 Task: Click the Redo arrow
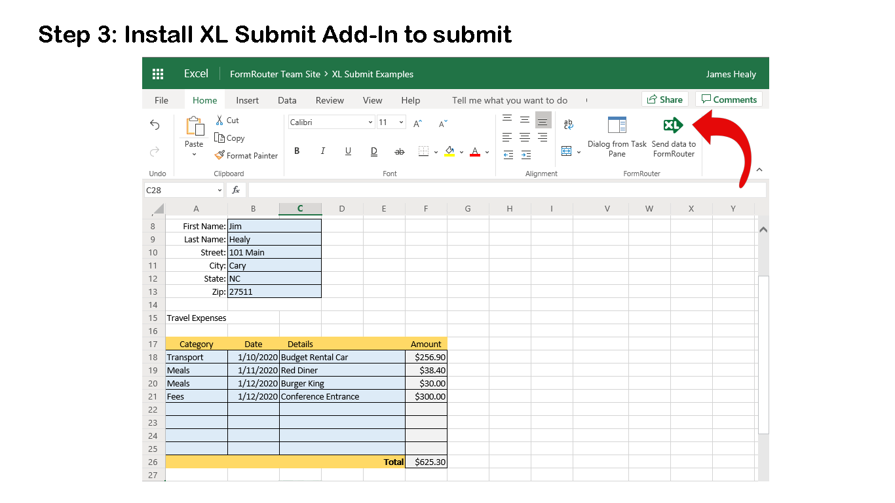(x=155, y=151)
